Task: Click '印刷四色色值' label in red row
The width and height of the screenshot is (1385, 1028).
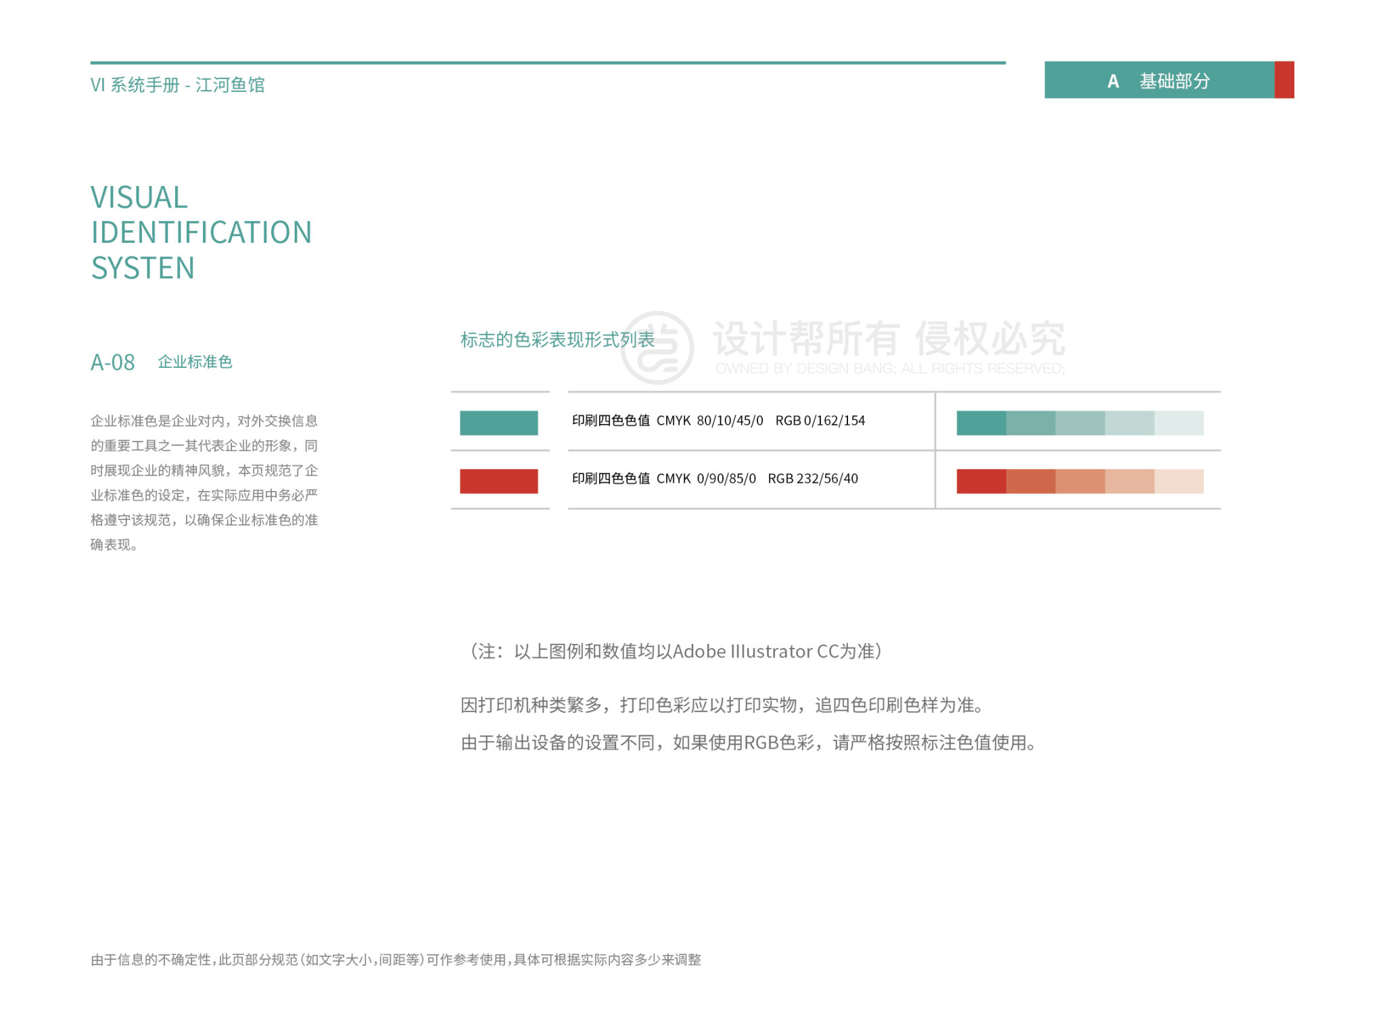Action: (611, 479)
